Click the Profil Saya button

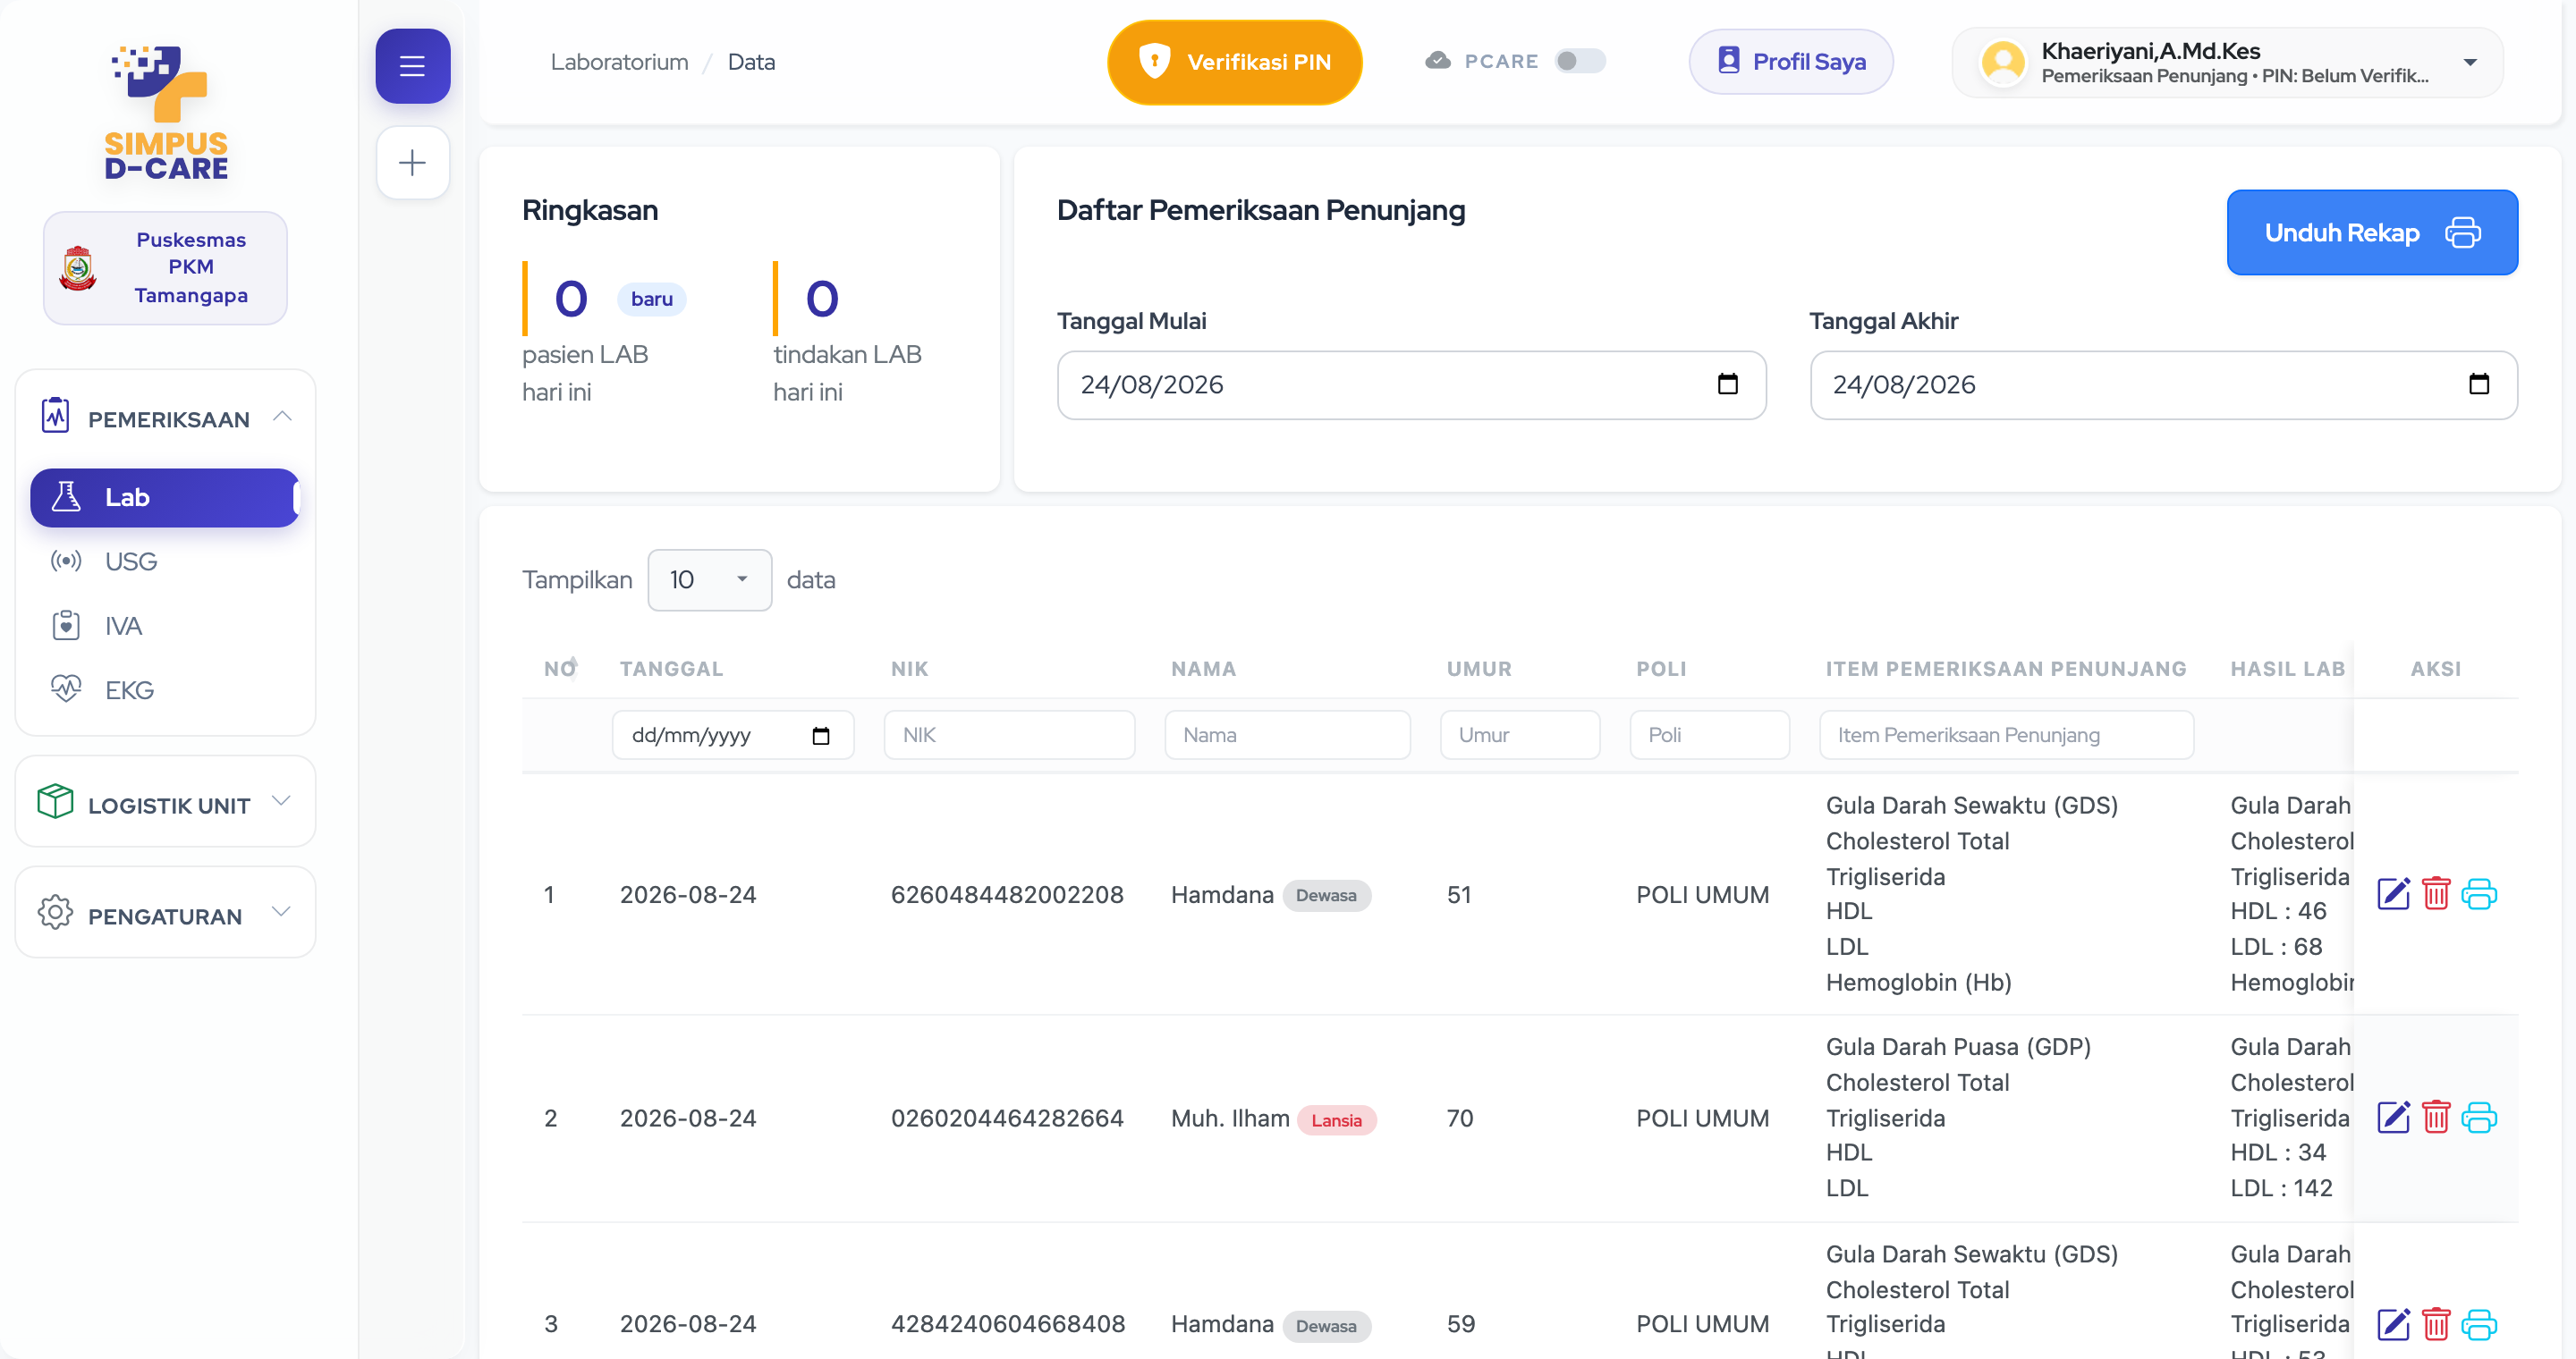(x=1791, y=62)
